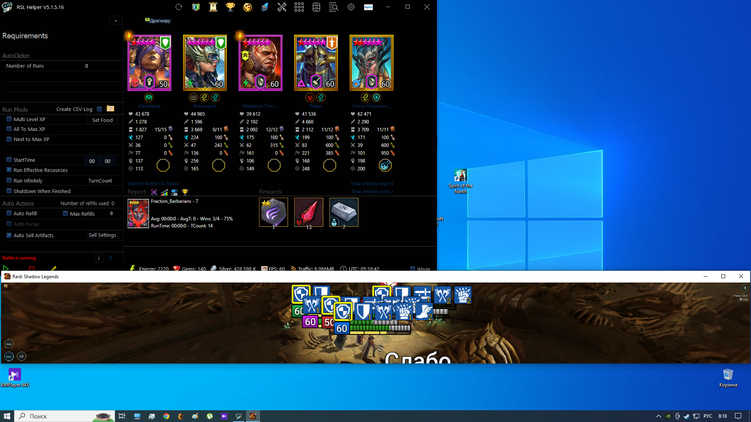751x422 pixels.
Task: Select the fifth champion portrait with 62 471 HP
Action: point(372,63)
